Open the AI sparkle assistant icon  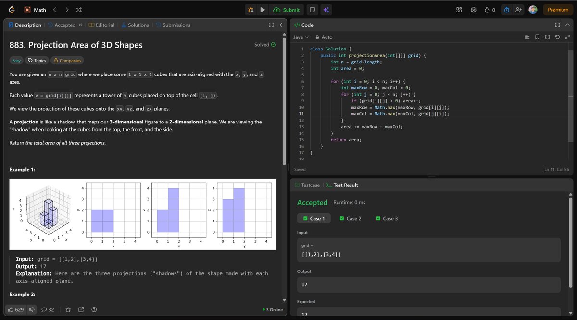point(326,10)
